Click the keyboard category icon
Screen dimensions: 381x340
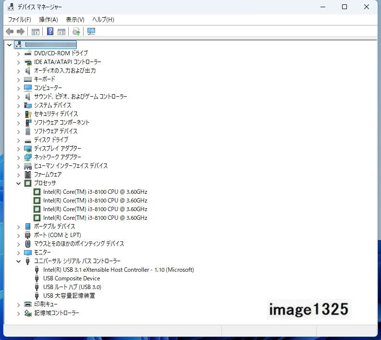(28, 79)
